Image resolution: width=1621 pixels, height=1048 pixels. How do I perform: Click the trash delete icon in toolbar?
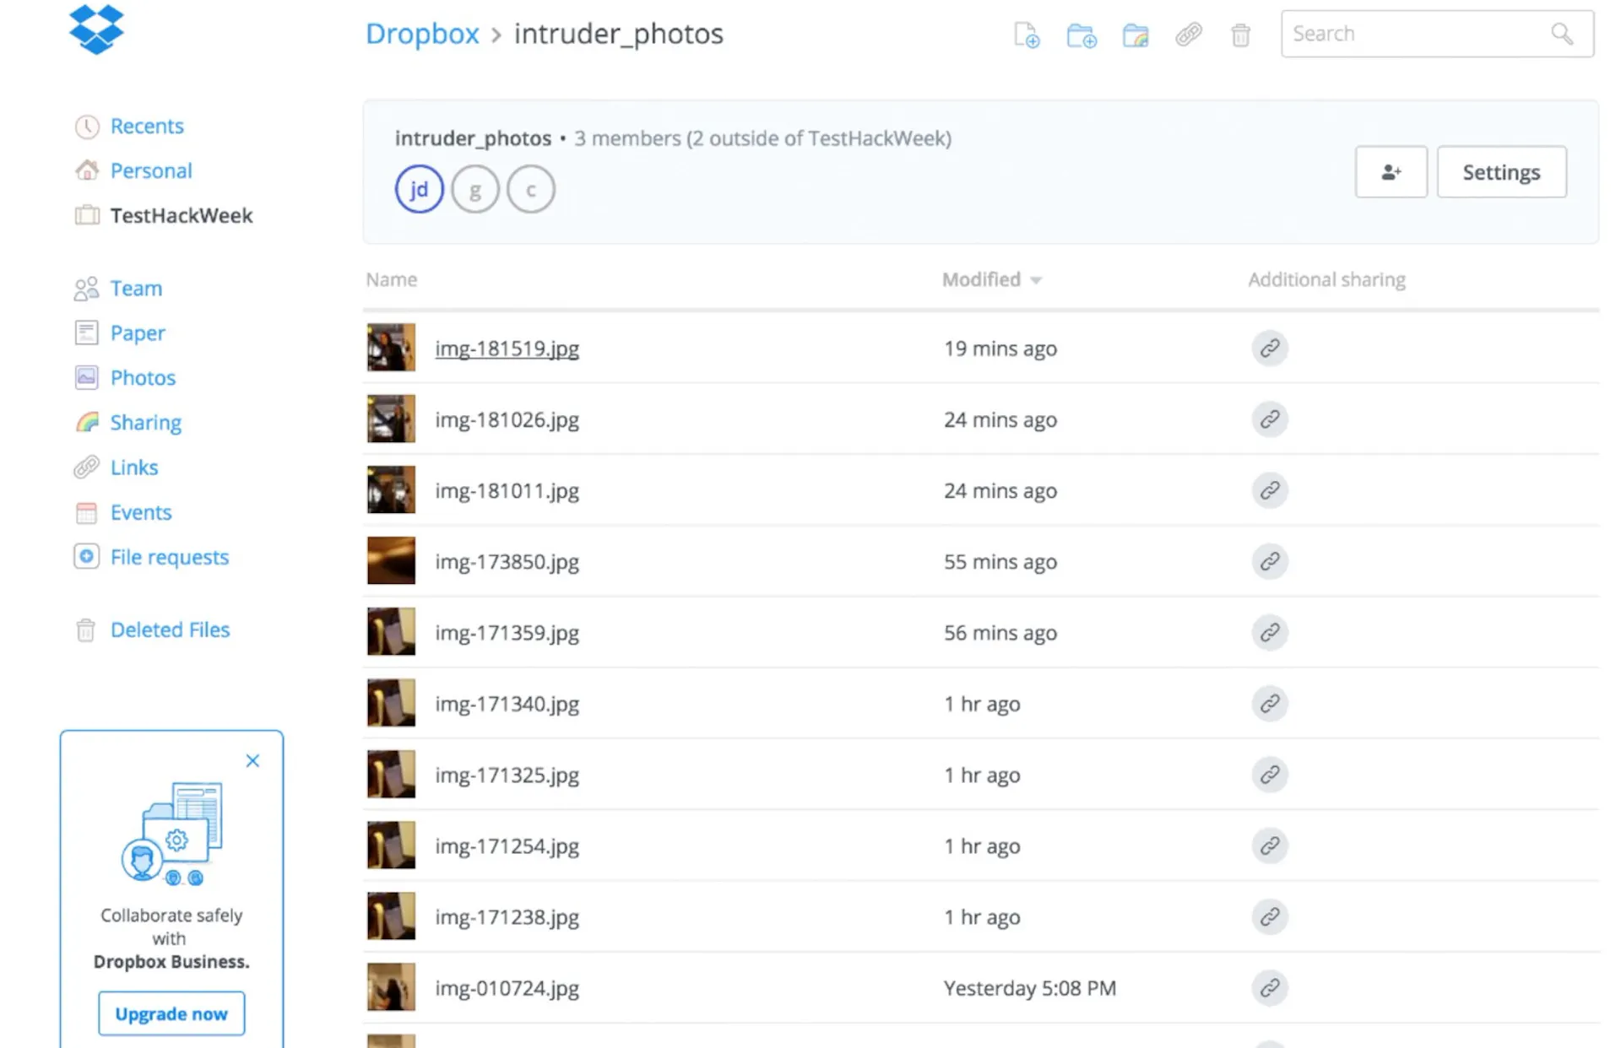point(1239,35)
